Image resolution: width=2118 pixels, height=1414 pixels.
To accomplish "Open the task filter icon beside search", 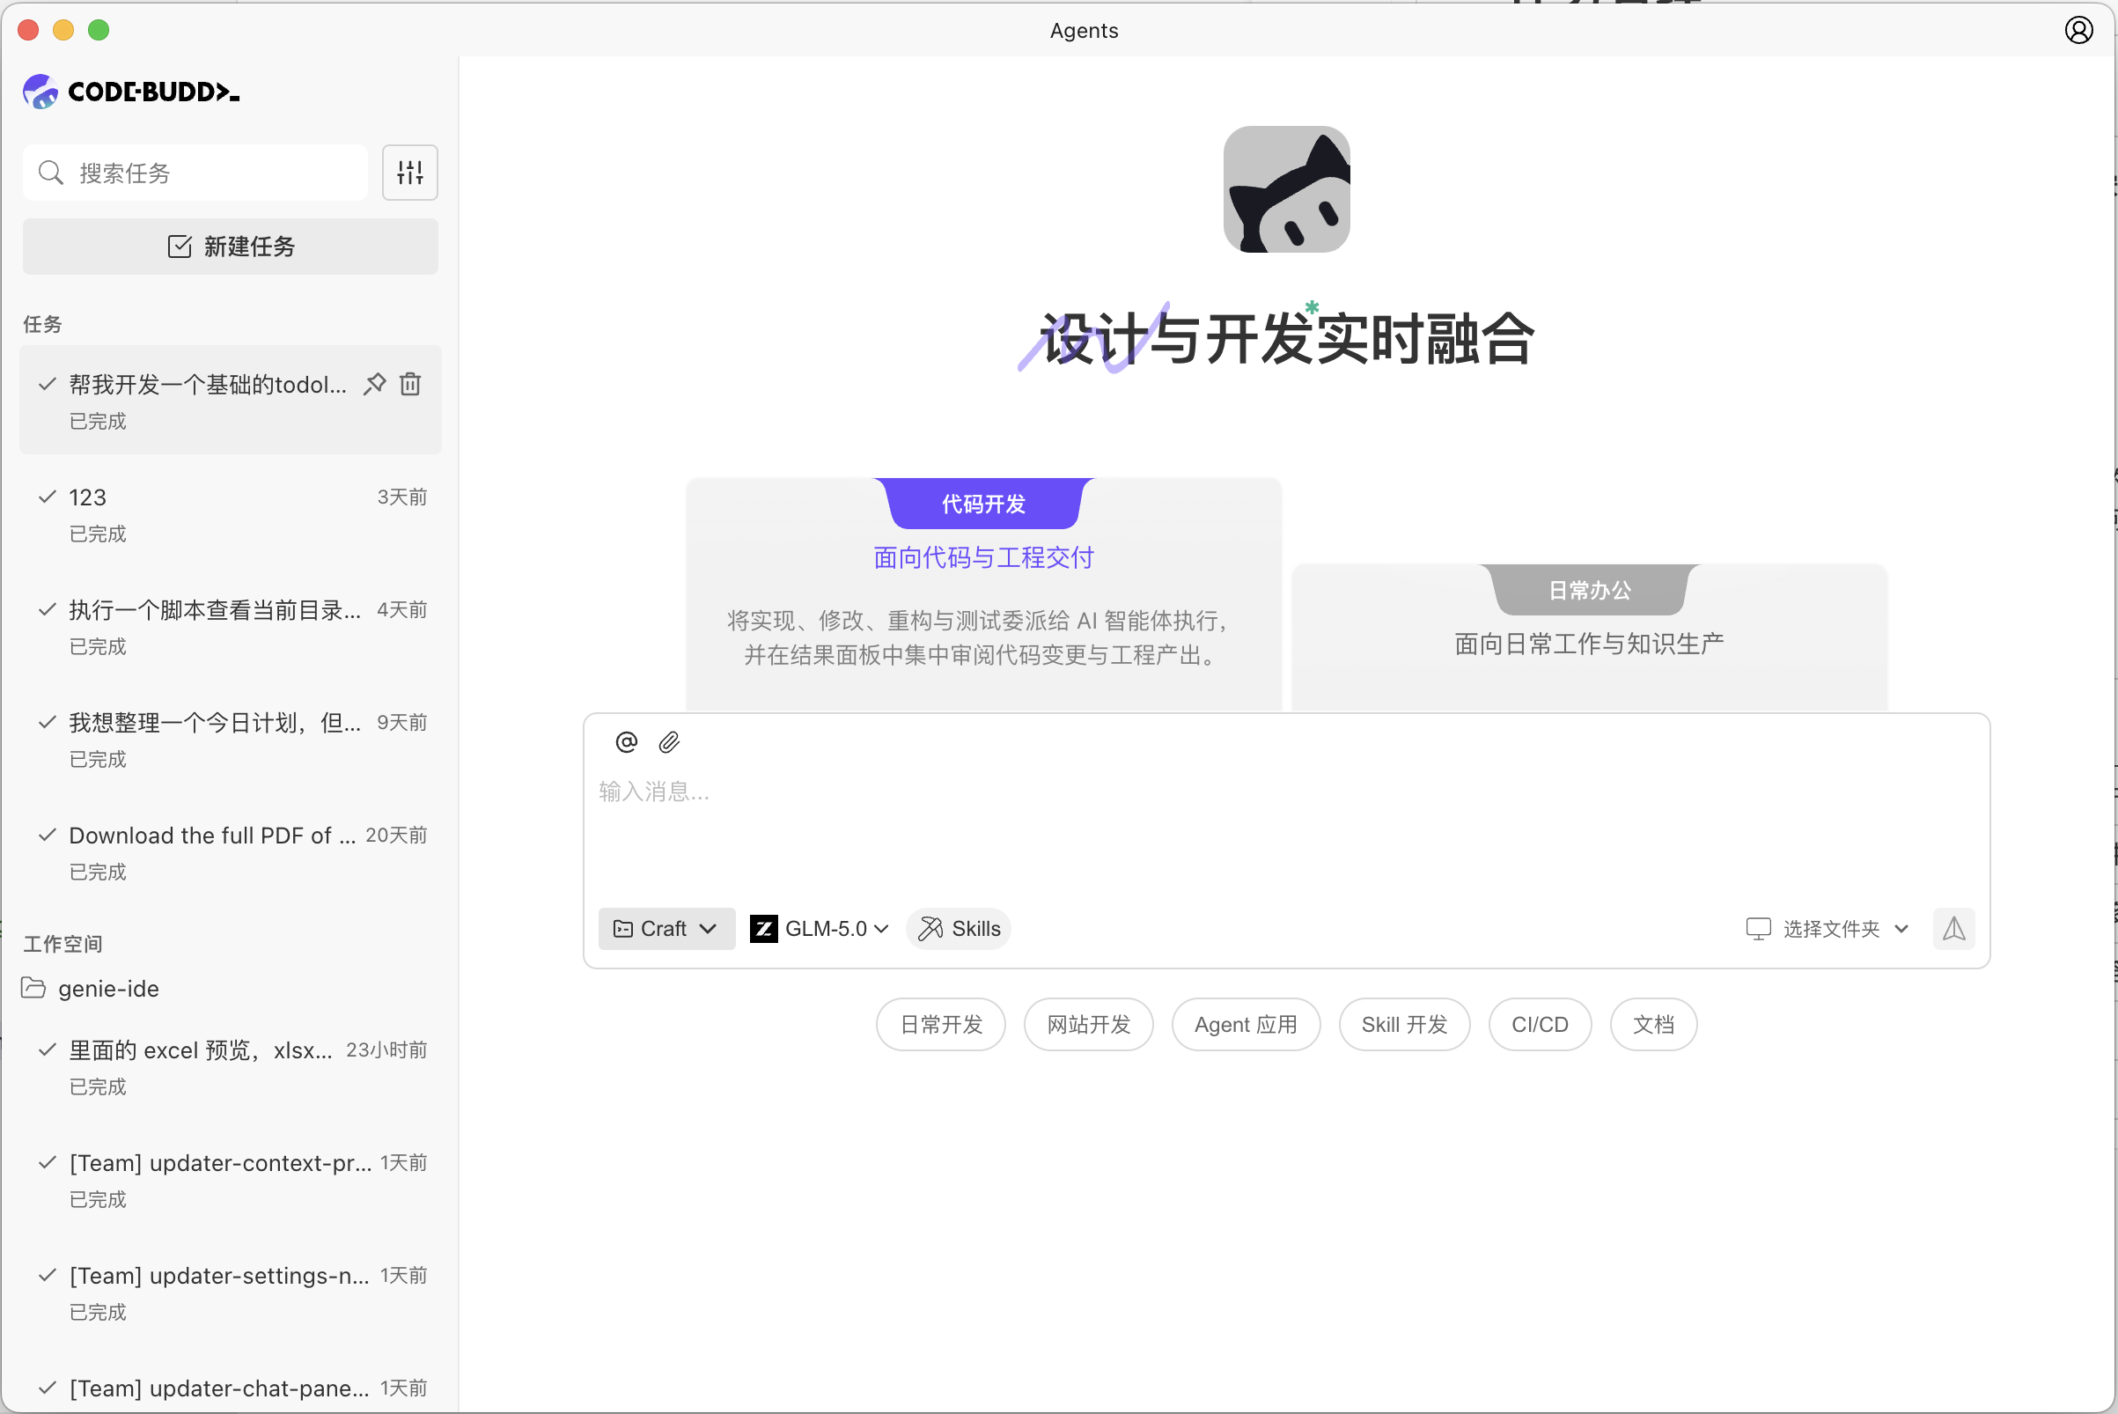I will [410, 173].
